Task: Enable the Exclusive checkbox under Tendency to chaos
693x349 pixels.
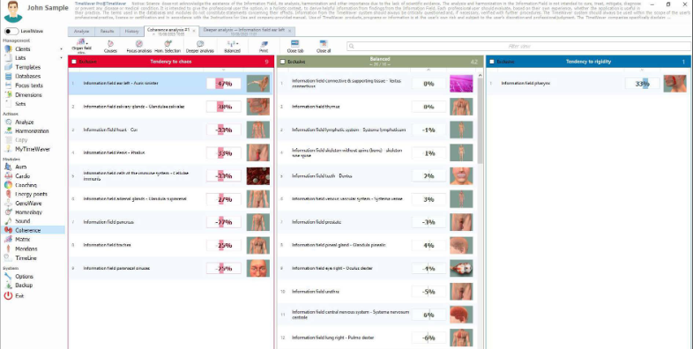Action: click(x=74, y=62)
